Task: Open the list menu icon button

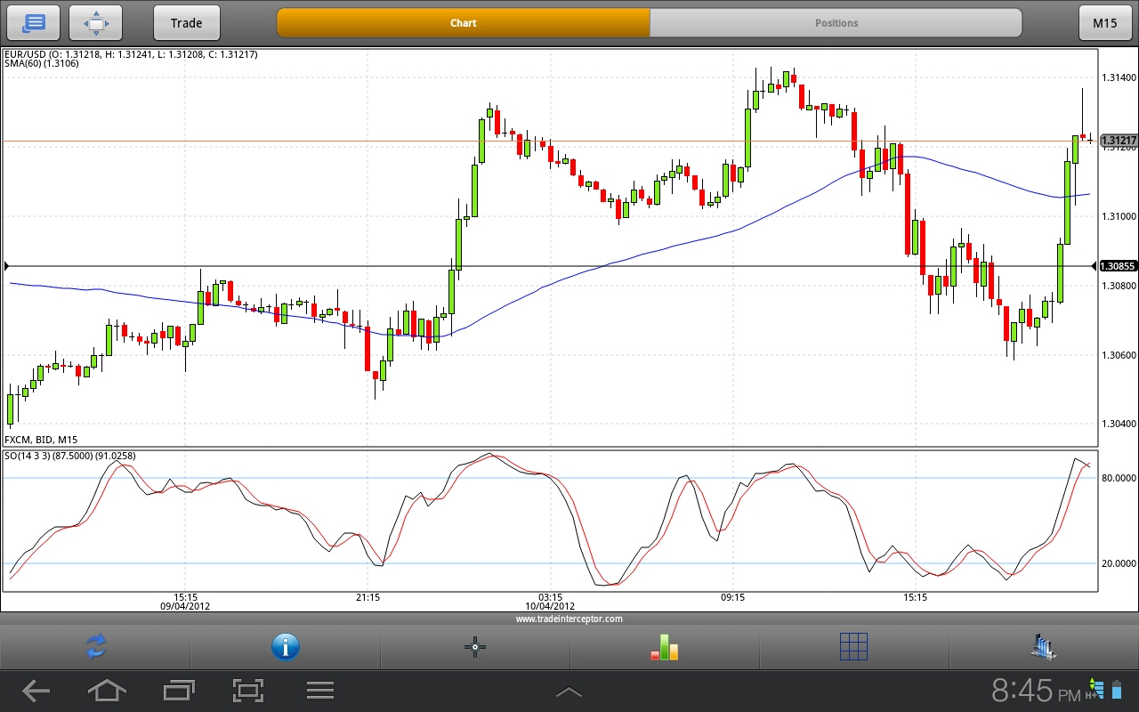Action: click(33, 23)
